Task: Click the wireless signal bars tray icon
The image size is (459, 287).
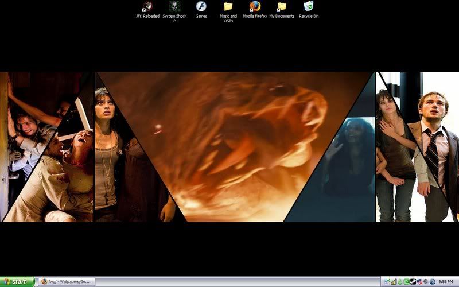Action: point(394,282)
